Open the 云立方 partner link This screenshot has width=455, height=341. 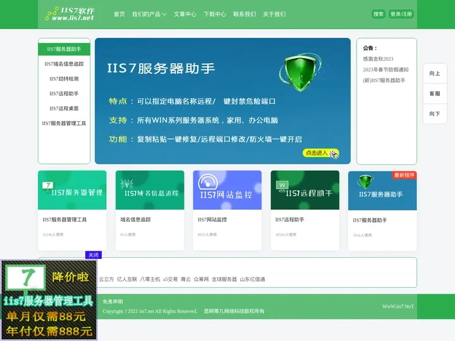tap(106, 279)
